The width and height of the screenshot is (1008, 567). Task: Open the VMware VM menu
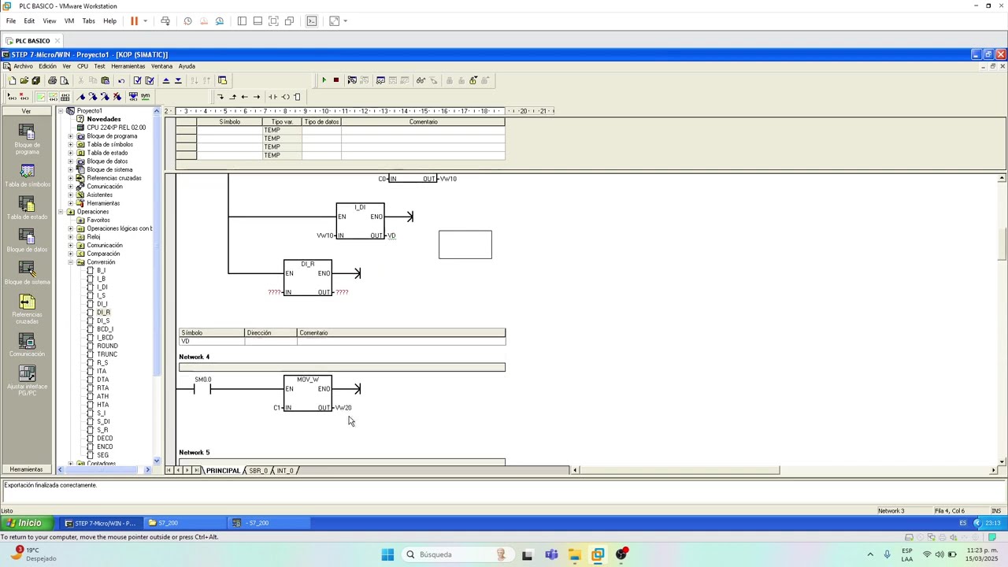69,21
